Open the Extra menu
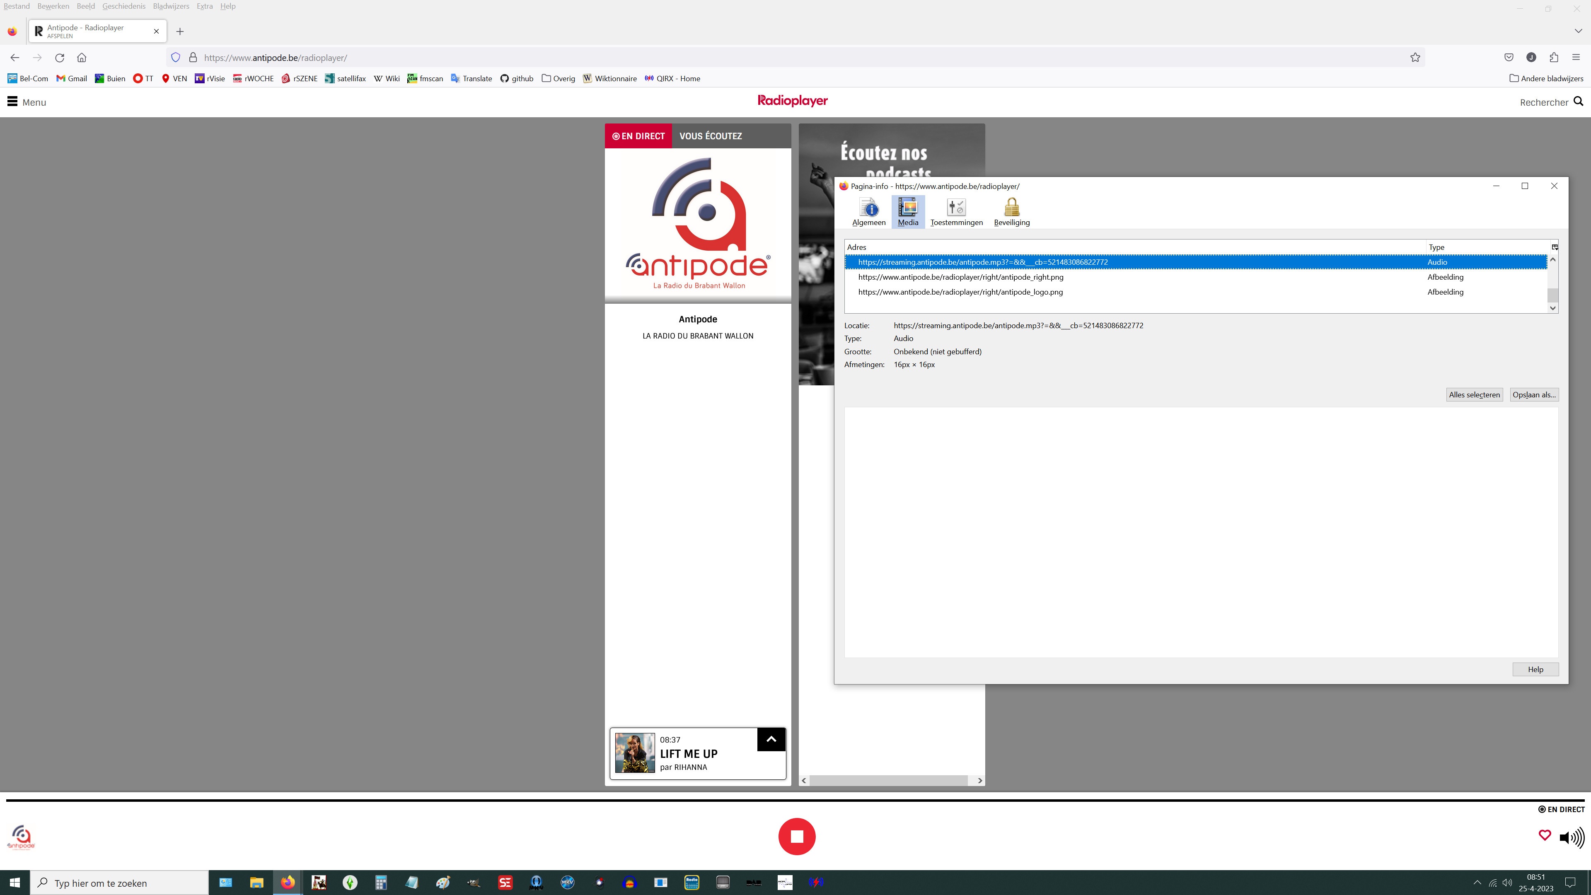Image resolution: width=1591 pixels, height=895 pixels. tap(204, 6)
